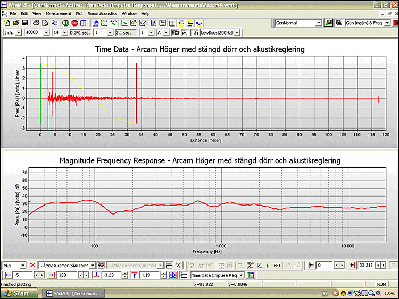Click the erase plot icon

click(143, 23)
